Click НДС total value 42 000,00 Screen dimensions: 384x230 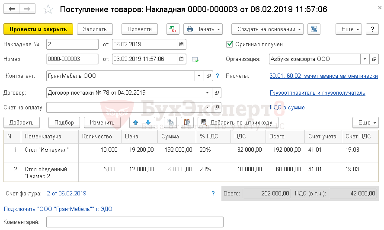pos(353,194)
